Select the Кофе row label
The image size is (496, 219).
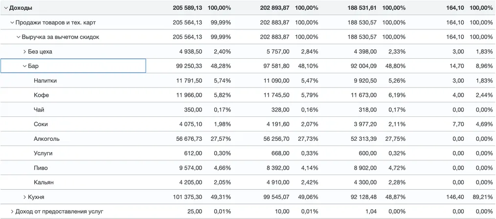coord(41,95)
